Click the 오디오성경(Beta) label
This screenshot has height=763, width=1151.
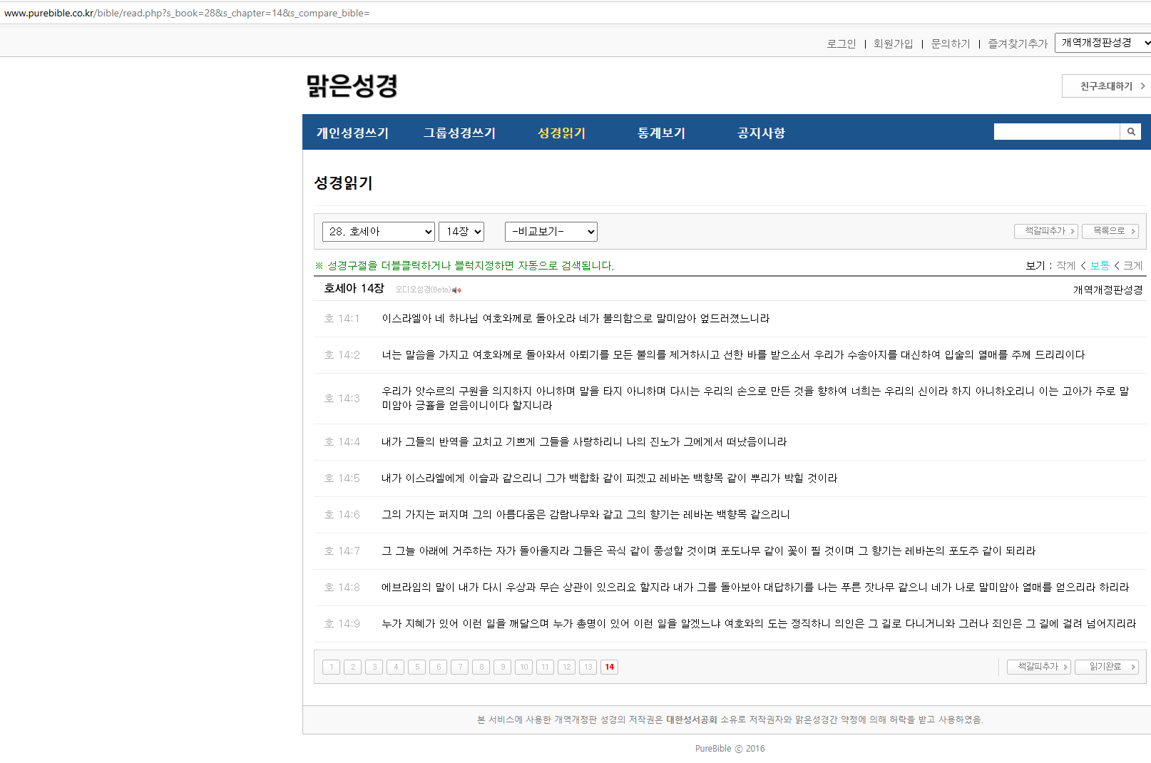424,290
